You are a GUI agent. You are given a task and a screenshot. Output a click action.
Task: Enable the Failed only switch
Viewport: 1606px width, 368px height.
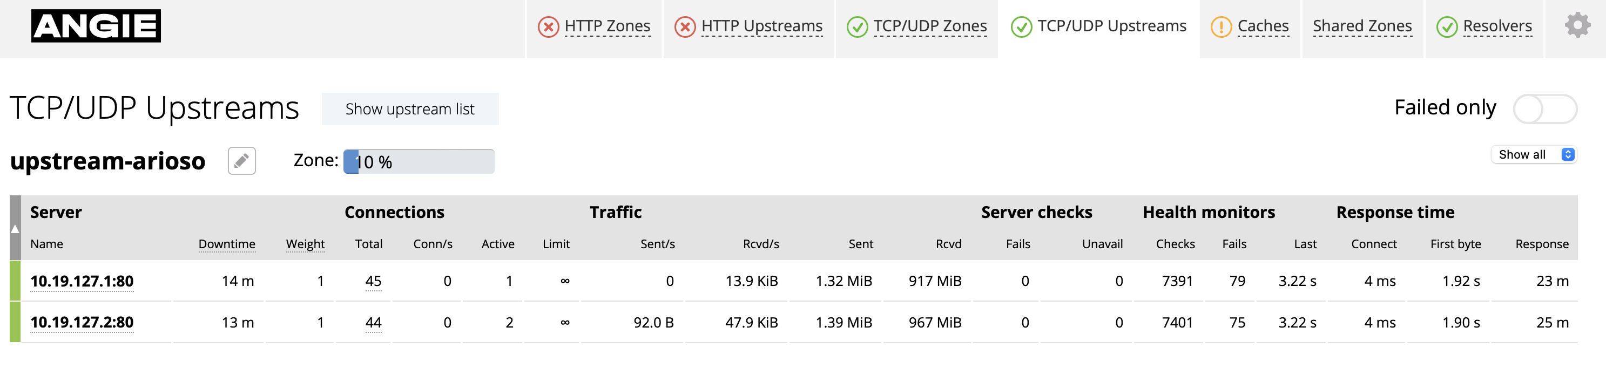[x=1545, y=109]
